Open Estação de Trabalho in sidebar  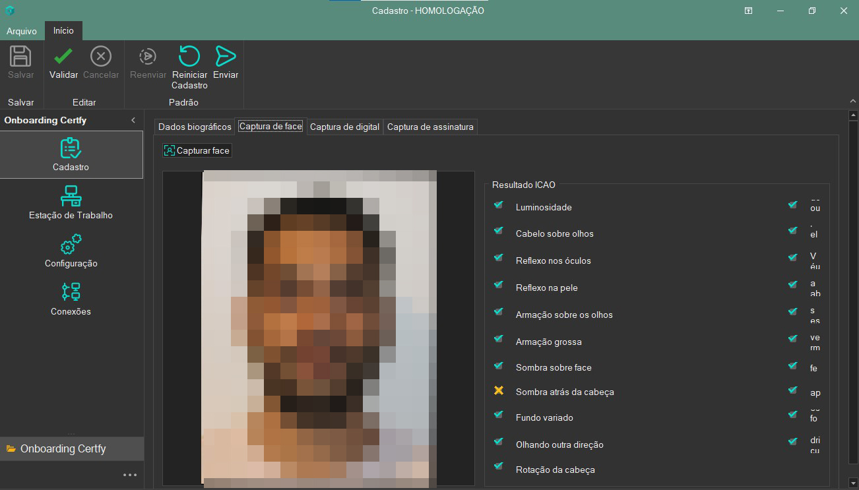click(x=71, y=202)
